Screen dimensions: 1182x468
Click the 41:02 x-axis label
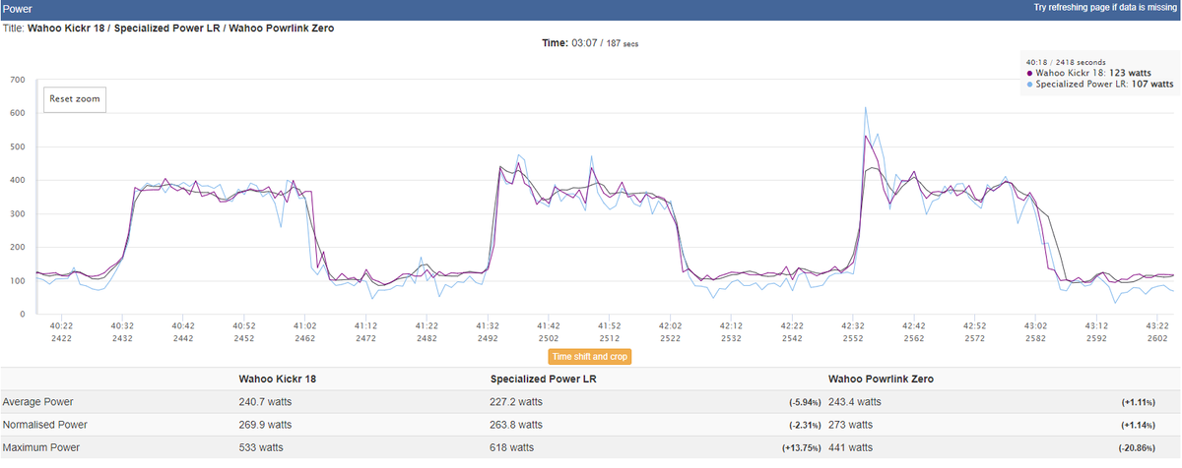[x=304, y=324]
